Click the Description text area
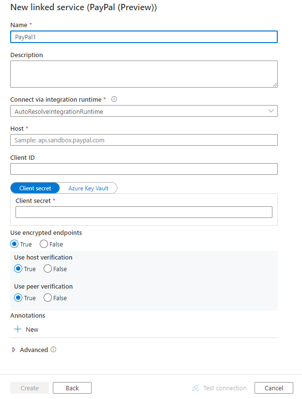This screenshot has height=399, width=302. click(144, 74)
